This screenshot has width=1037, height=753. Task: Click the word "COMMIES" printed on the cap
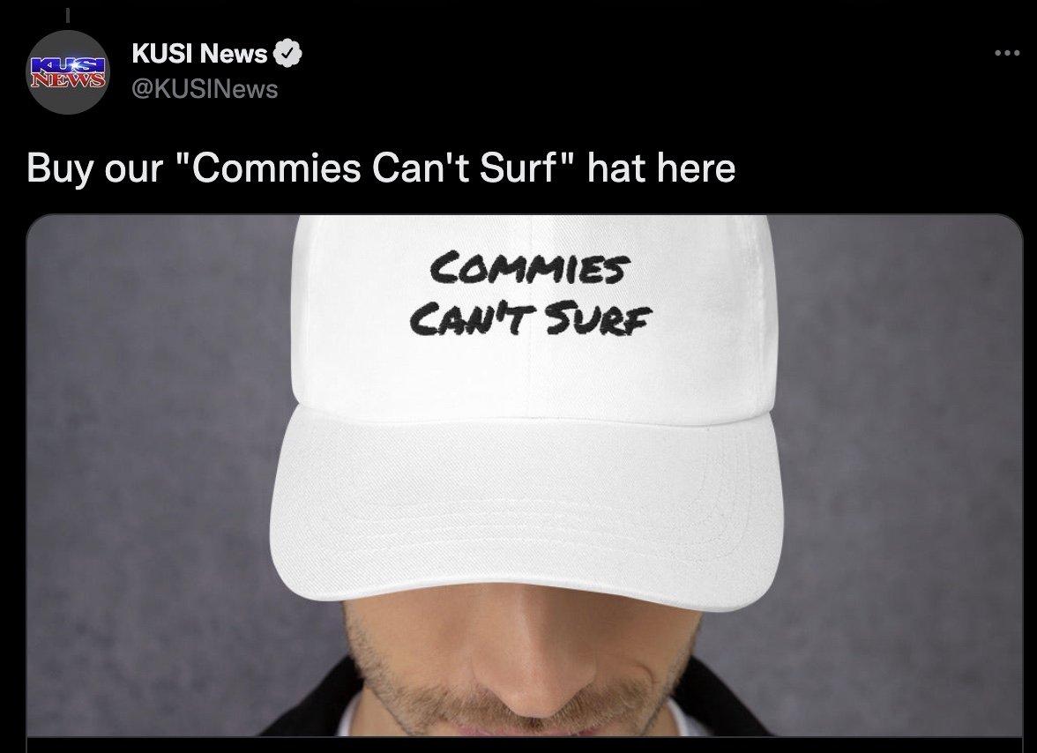529,268
